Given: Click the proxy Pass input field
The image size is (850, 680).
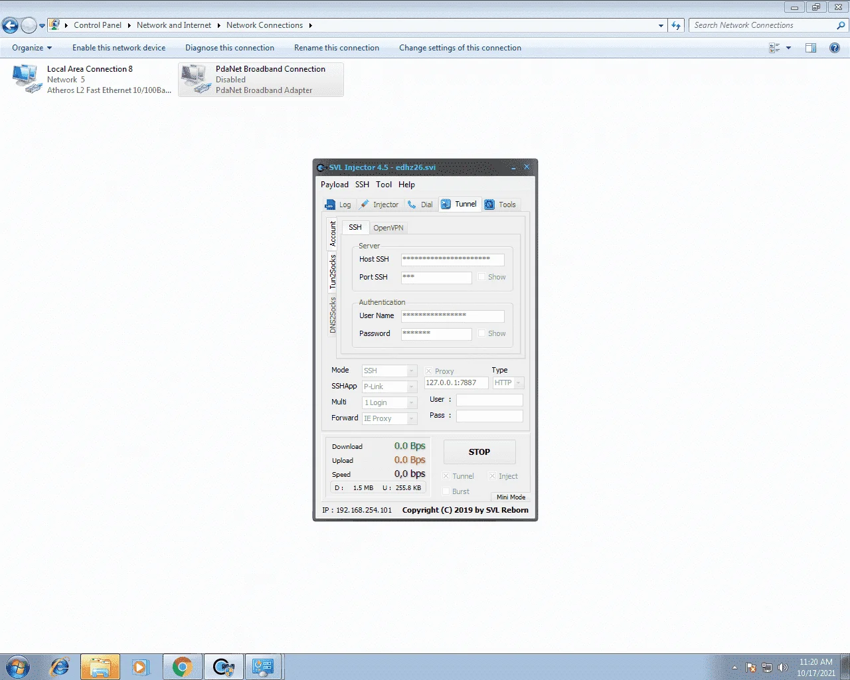Looking at the screenshot, I should [x=489, y=416].
